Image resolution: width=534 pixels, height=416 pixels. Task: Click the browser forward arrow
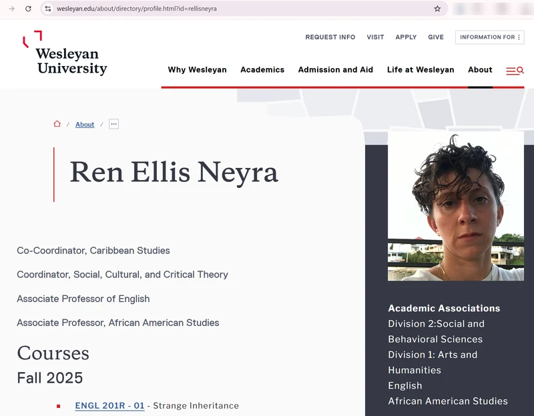pos(12,9)
